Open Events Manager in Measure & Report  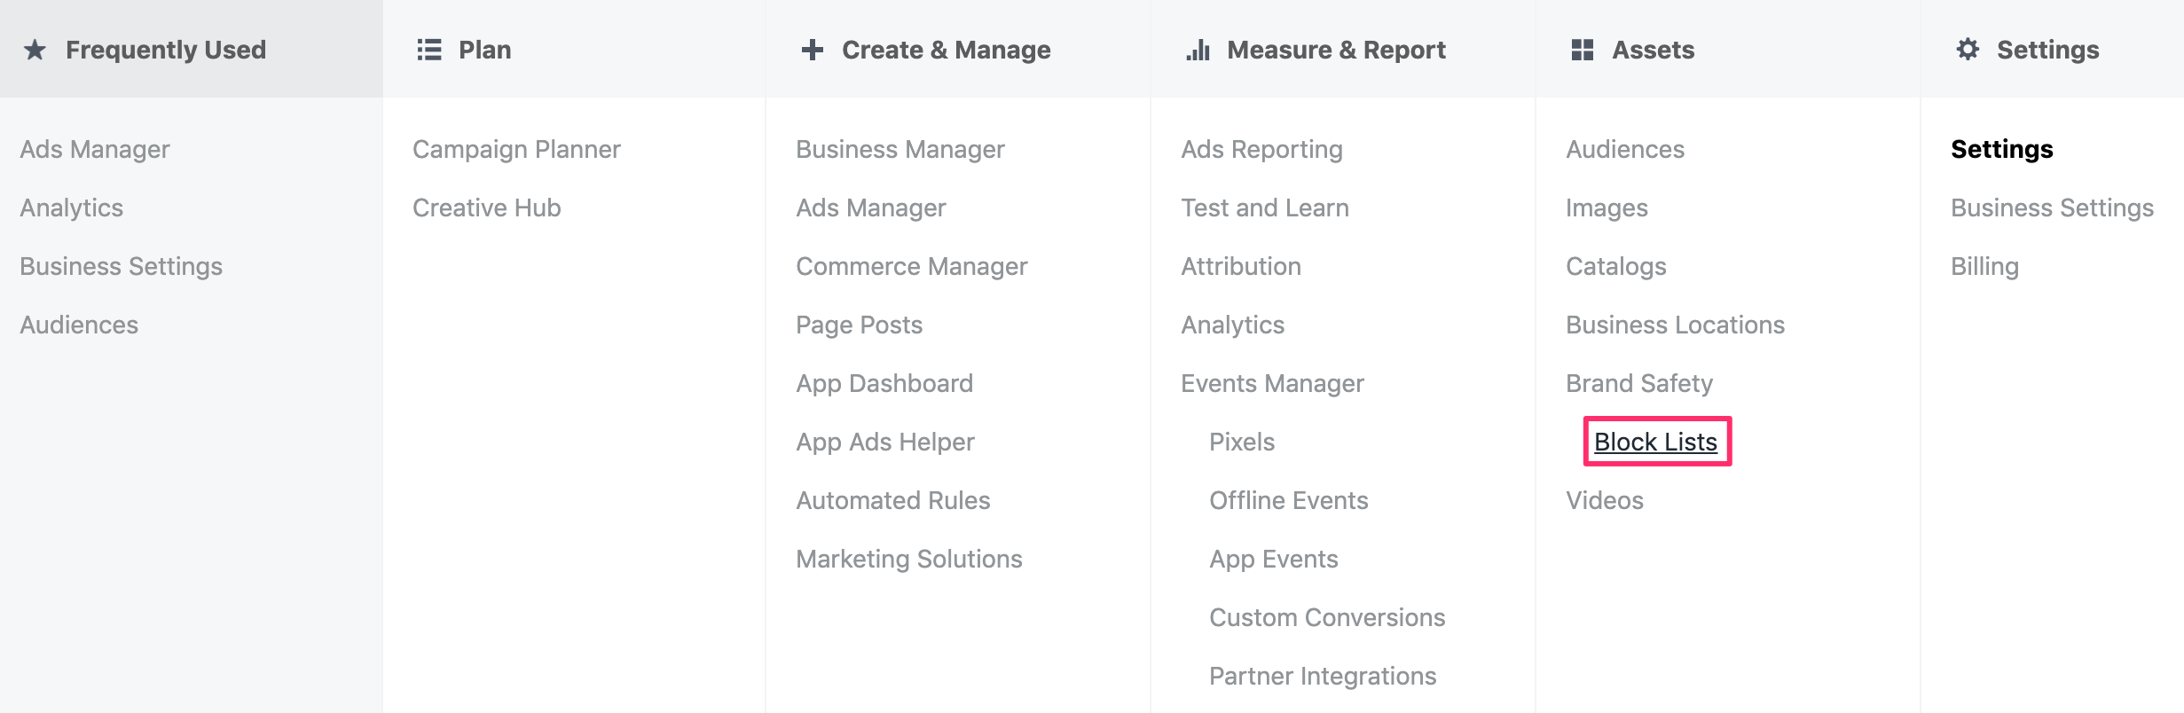(x=1273, y=383)
